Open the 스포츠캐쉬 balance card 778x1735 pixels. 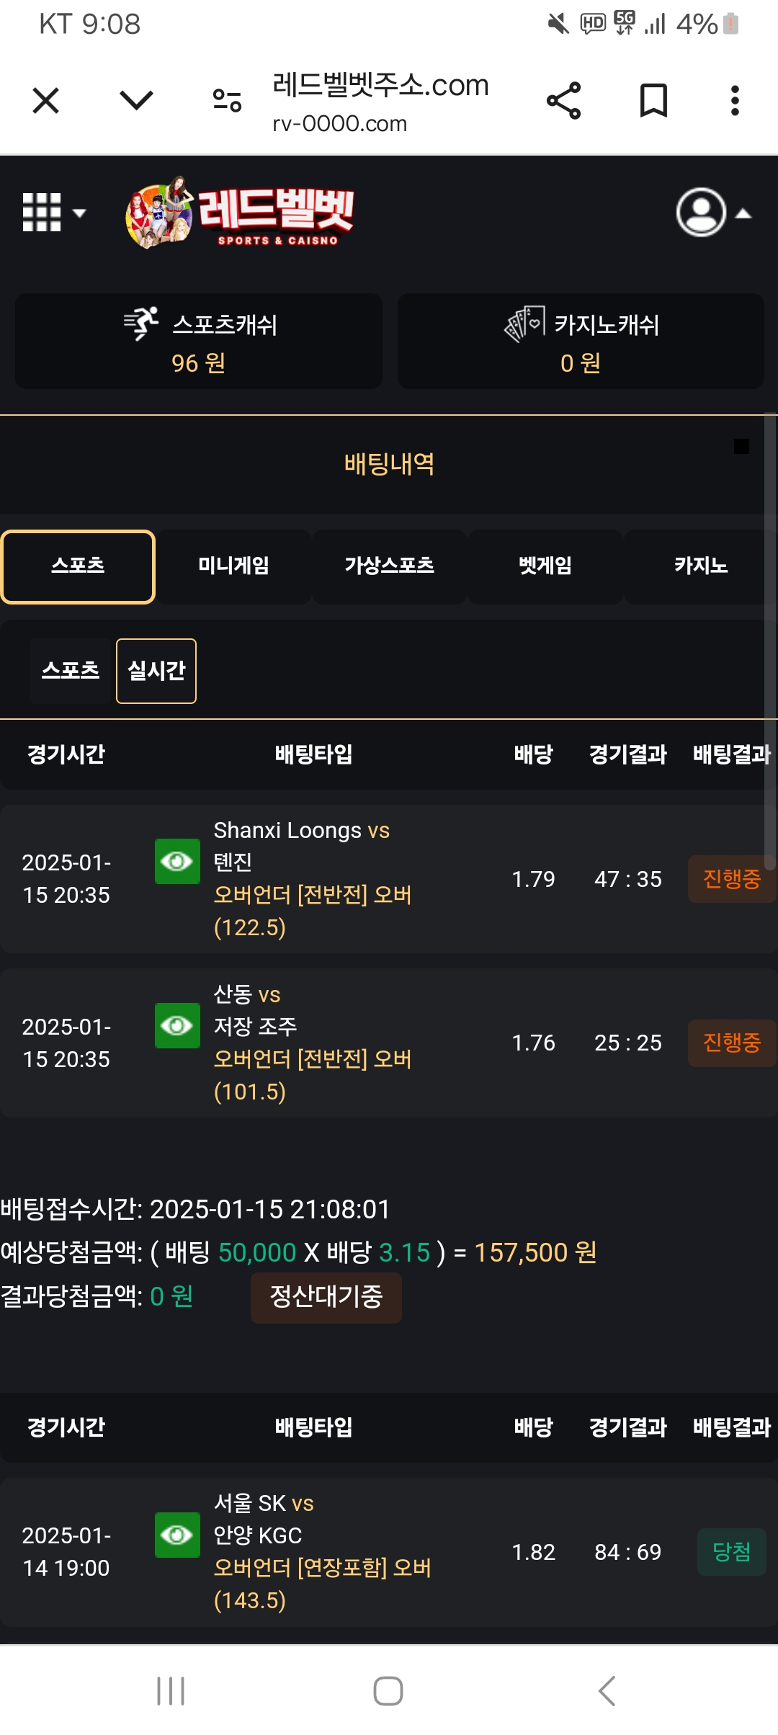[x=199, y=342]
